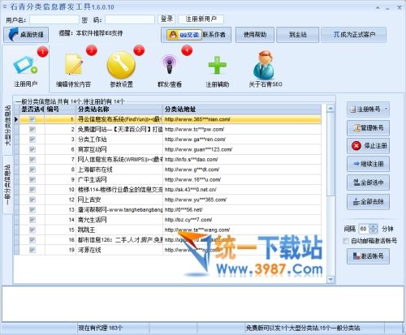Toggle checkbox for 上海都市在线 row
The height and width of the screenshot is (335, 406).
click(32, 170)
